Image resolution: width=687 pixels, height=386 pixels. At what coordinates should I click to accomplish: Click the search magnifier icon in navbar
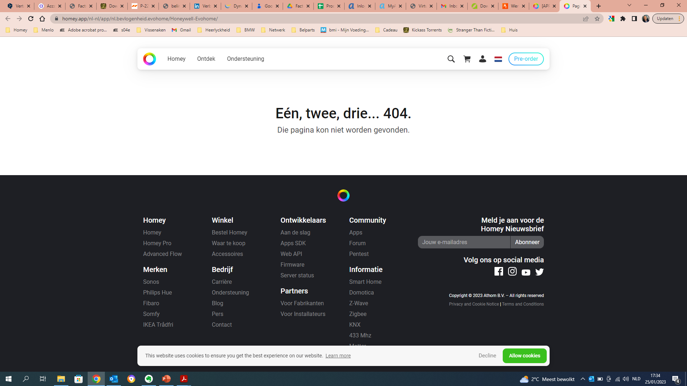(x=451, y=59)
